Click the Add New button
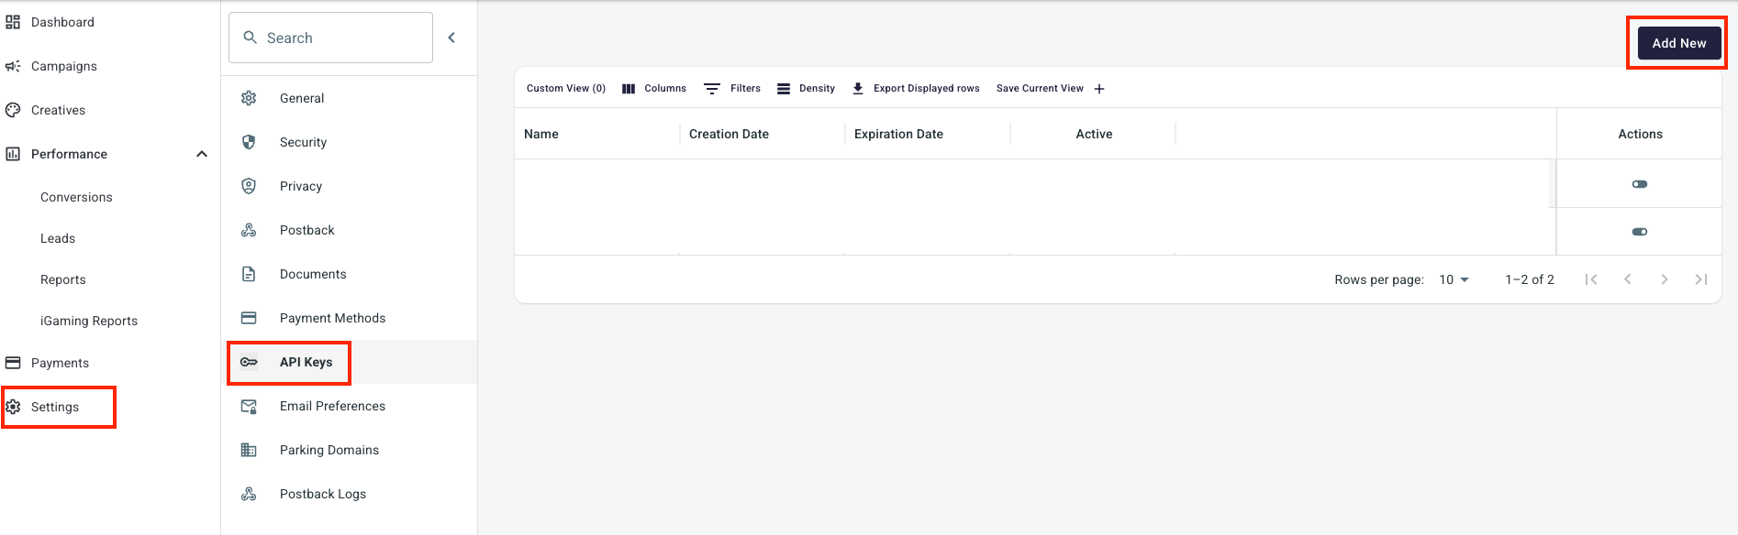The width and height of the screenshot is (1738, 535). 1679,43
